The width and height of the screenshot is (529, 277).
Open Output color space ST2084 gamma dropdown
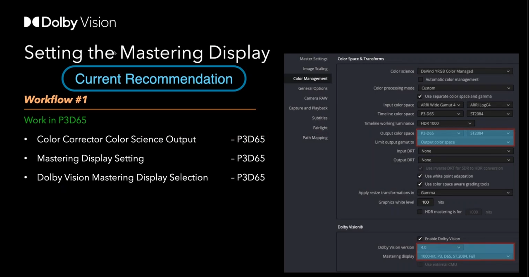[x=490, y=133]
